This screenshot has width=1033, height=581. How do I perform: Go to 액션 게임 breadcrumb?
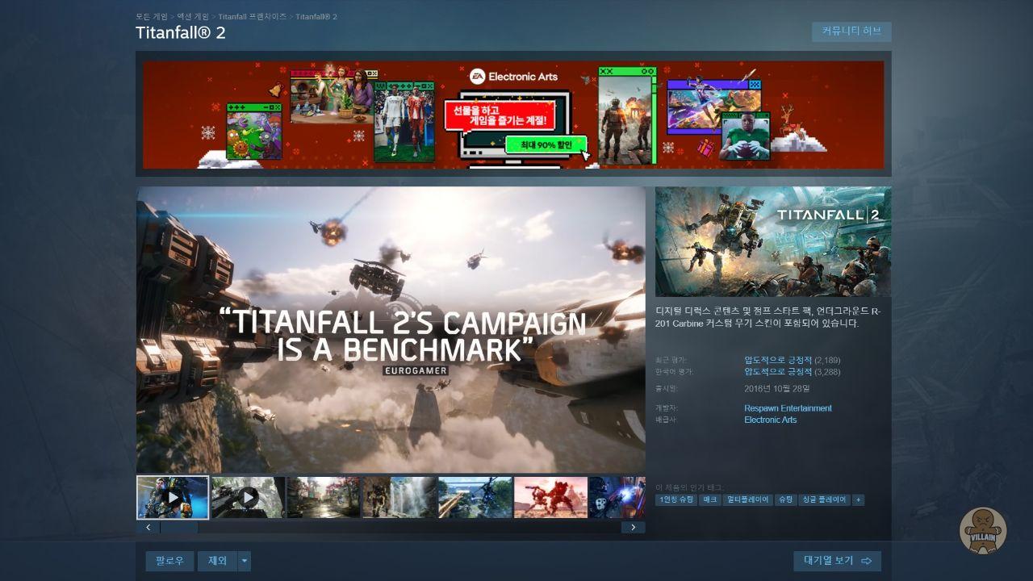193,16
